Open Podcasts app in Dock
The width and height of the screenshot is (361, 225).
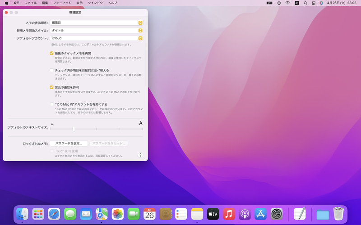pyautogui.click(x=245, y=214)
